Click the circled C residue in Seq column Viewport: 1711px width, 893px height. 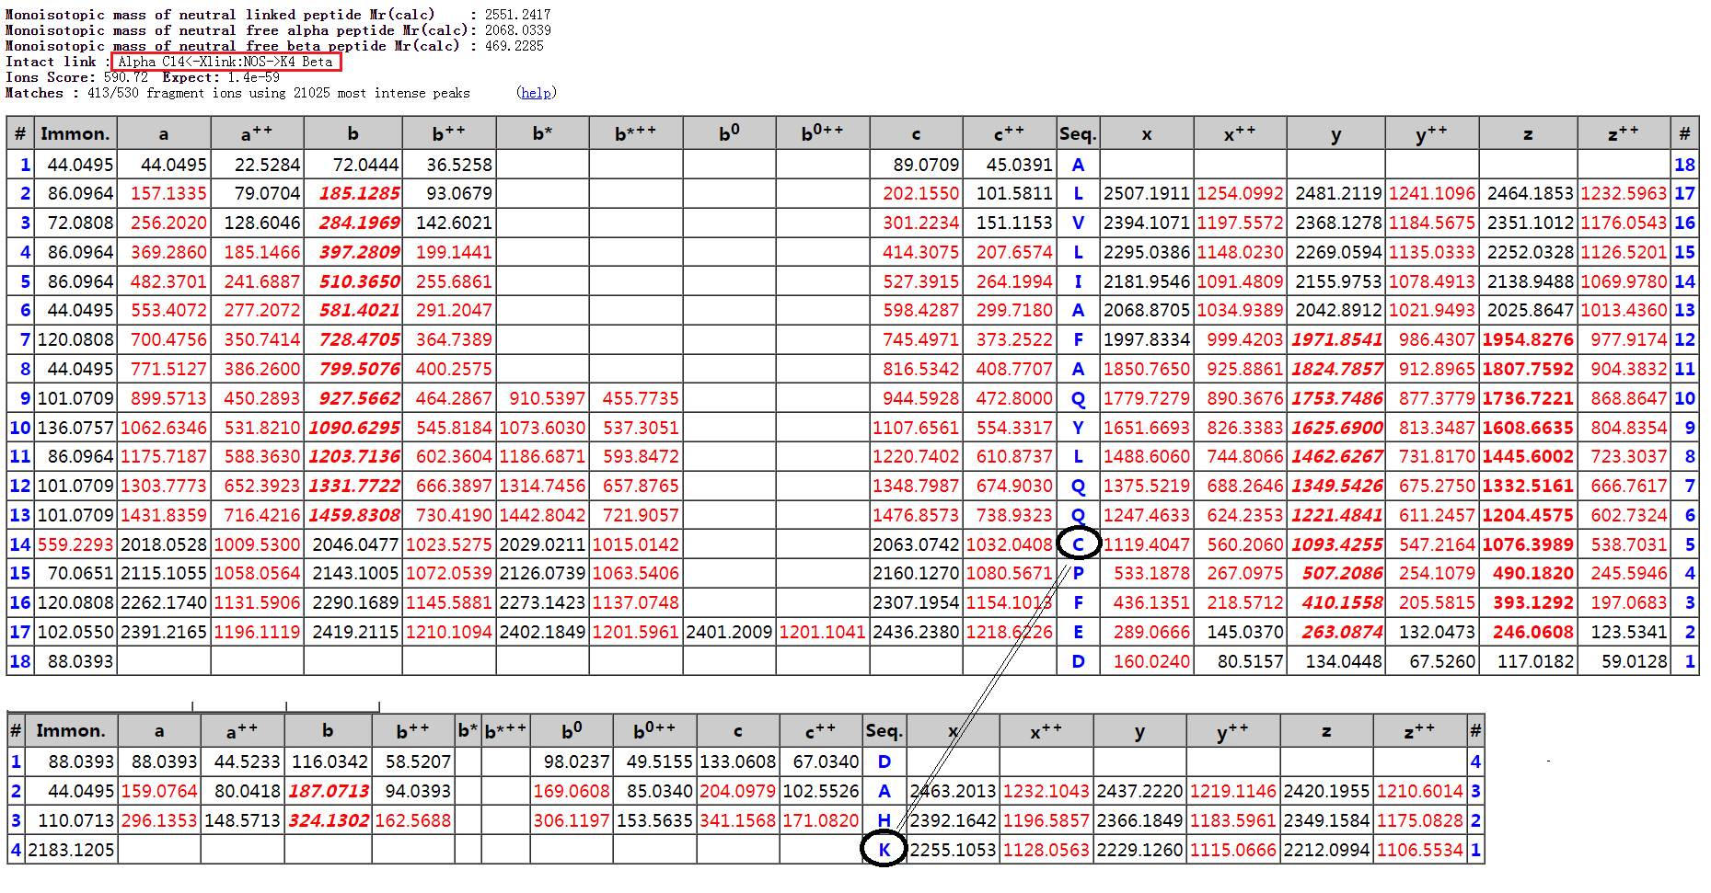pos(1078,544)
